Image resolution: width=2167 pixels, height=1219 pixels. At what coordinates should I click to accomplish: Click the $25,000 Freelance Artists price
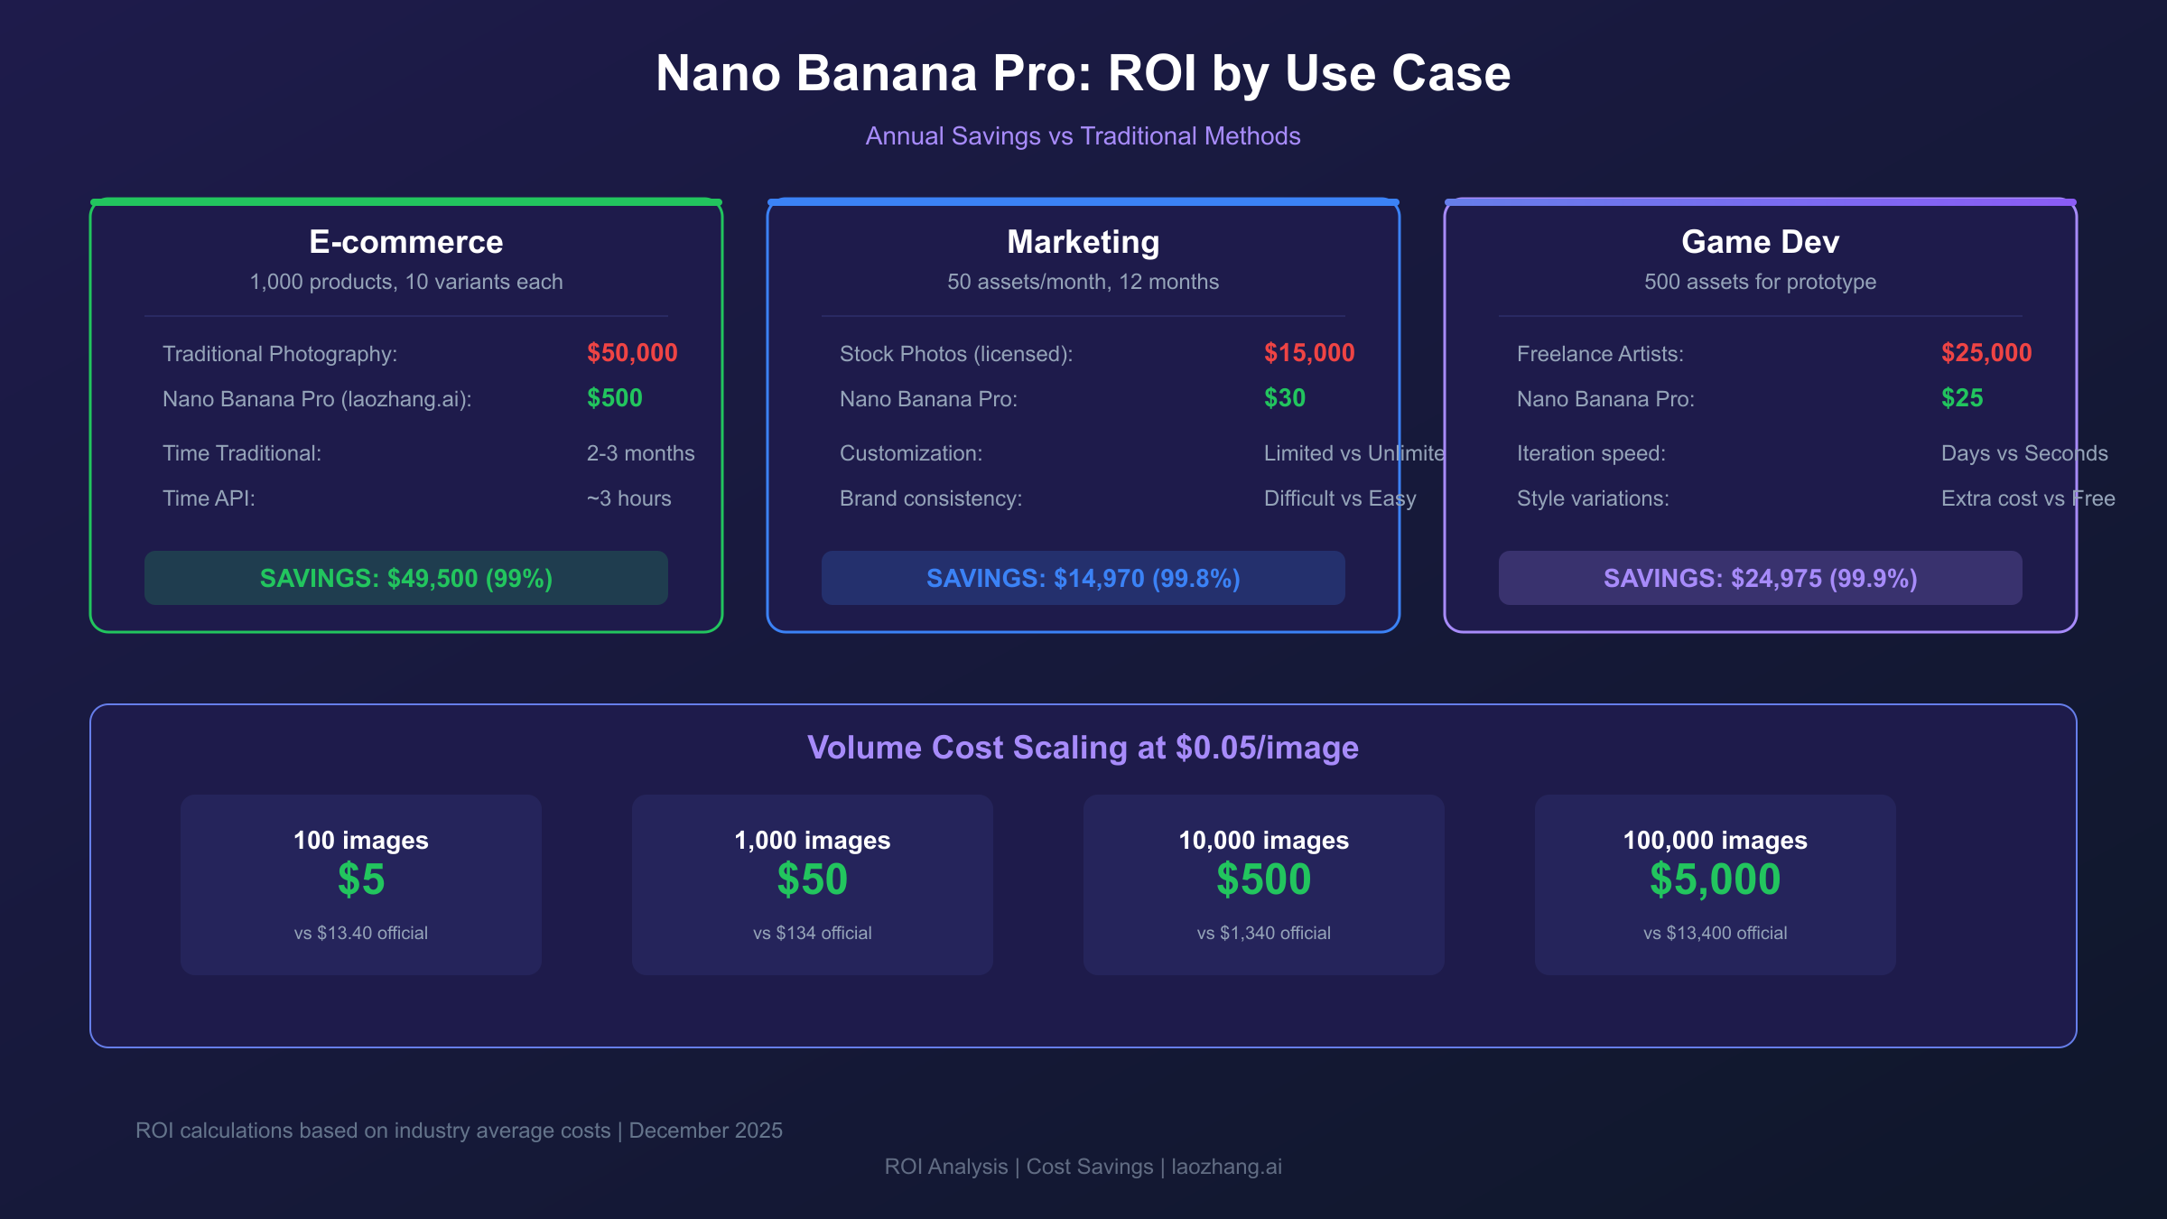[x=1986, y=353]
